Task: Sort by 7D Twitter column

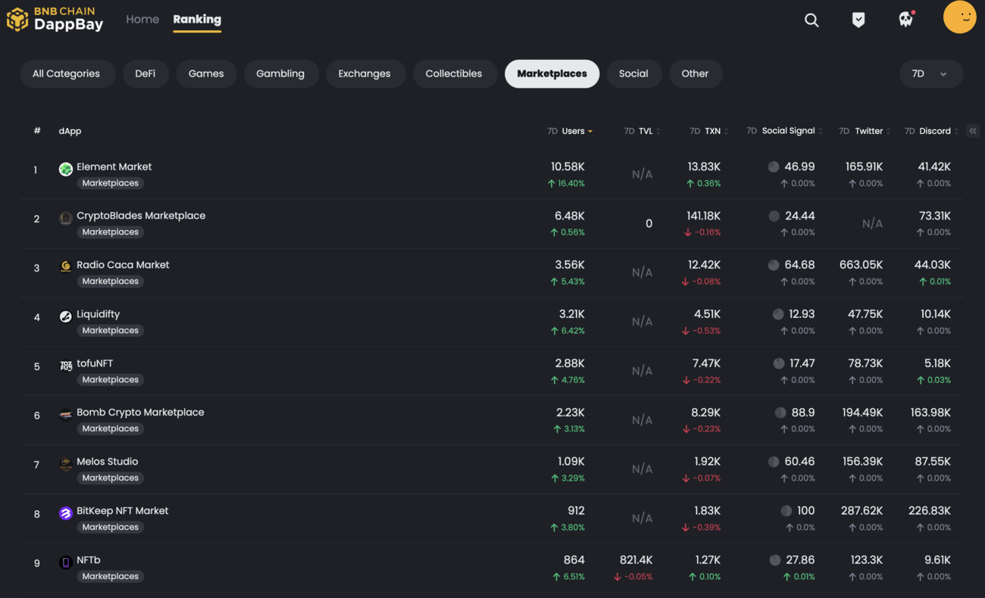Action: coord(865,131)
